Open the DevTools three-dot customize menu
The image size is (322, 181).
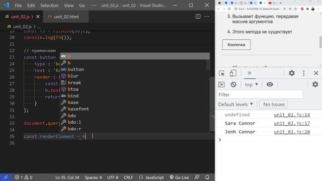[x=304, y=73]
